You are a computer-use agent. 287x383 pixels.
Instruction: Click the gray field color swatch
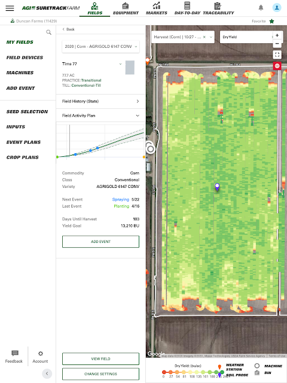tap(130, 68)
